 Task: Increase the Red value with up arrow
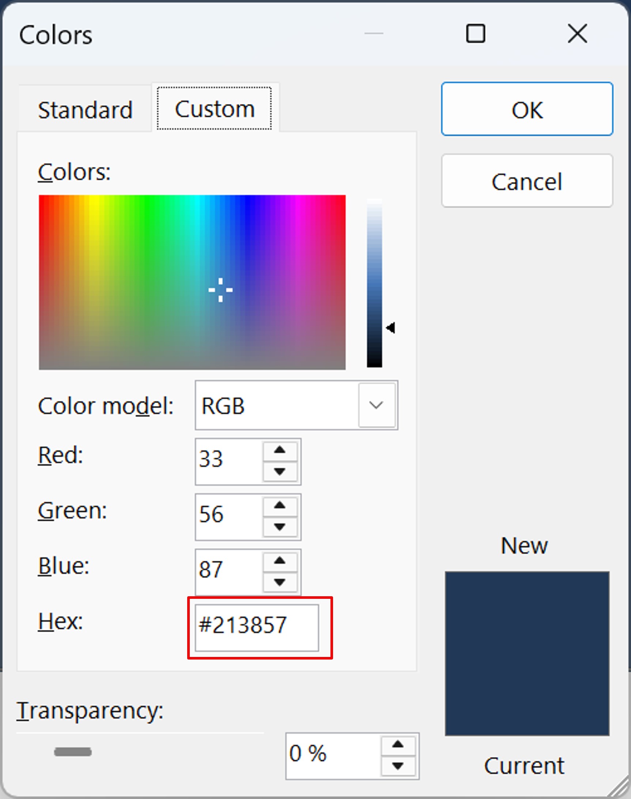pyautogui.click(x=280, y=451)
